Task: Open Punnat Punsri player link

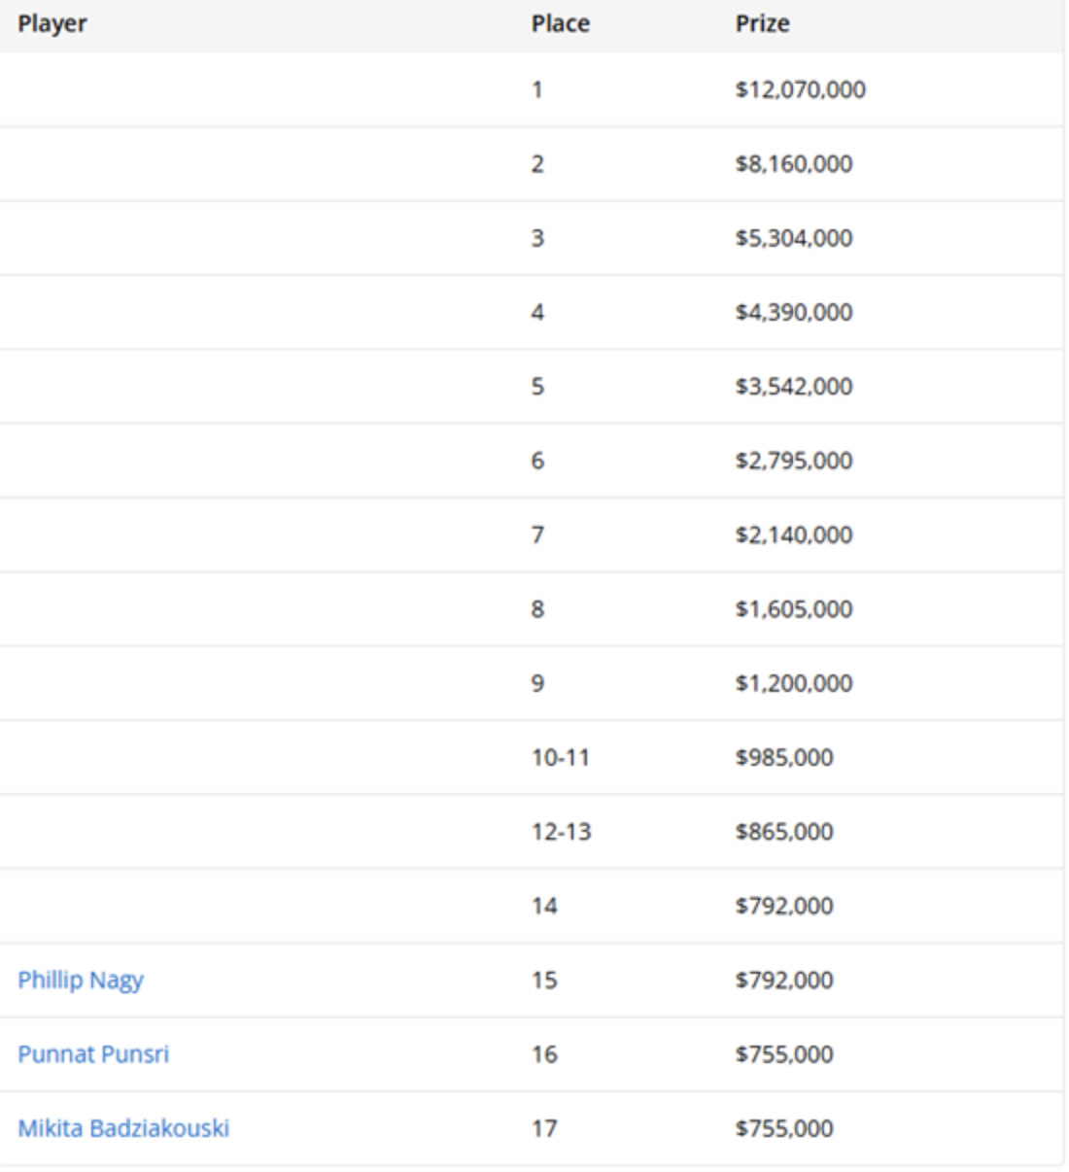Action: point(93,1053)
